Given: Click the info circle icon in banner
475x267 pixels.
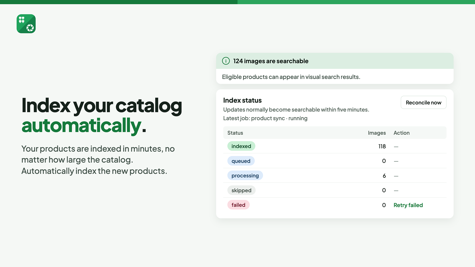Looking at the screenshot, I should pos(226,61).
